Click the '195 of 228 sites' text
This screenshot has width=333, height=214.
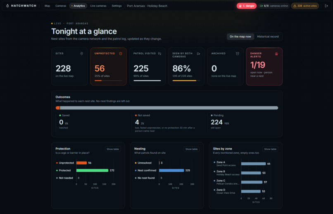(182, 76)
